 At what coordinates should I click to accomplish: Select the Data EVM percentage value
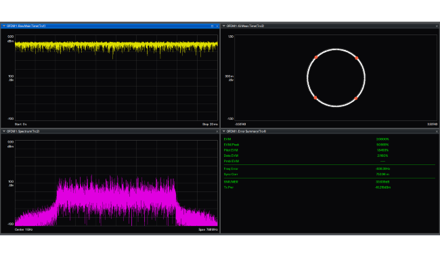tap(382, 156)
